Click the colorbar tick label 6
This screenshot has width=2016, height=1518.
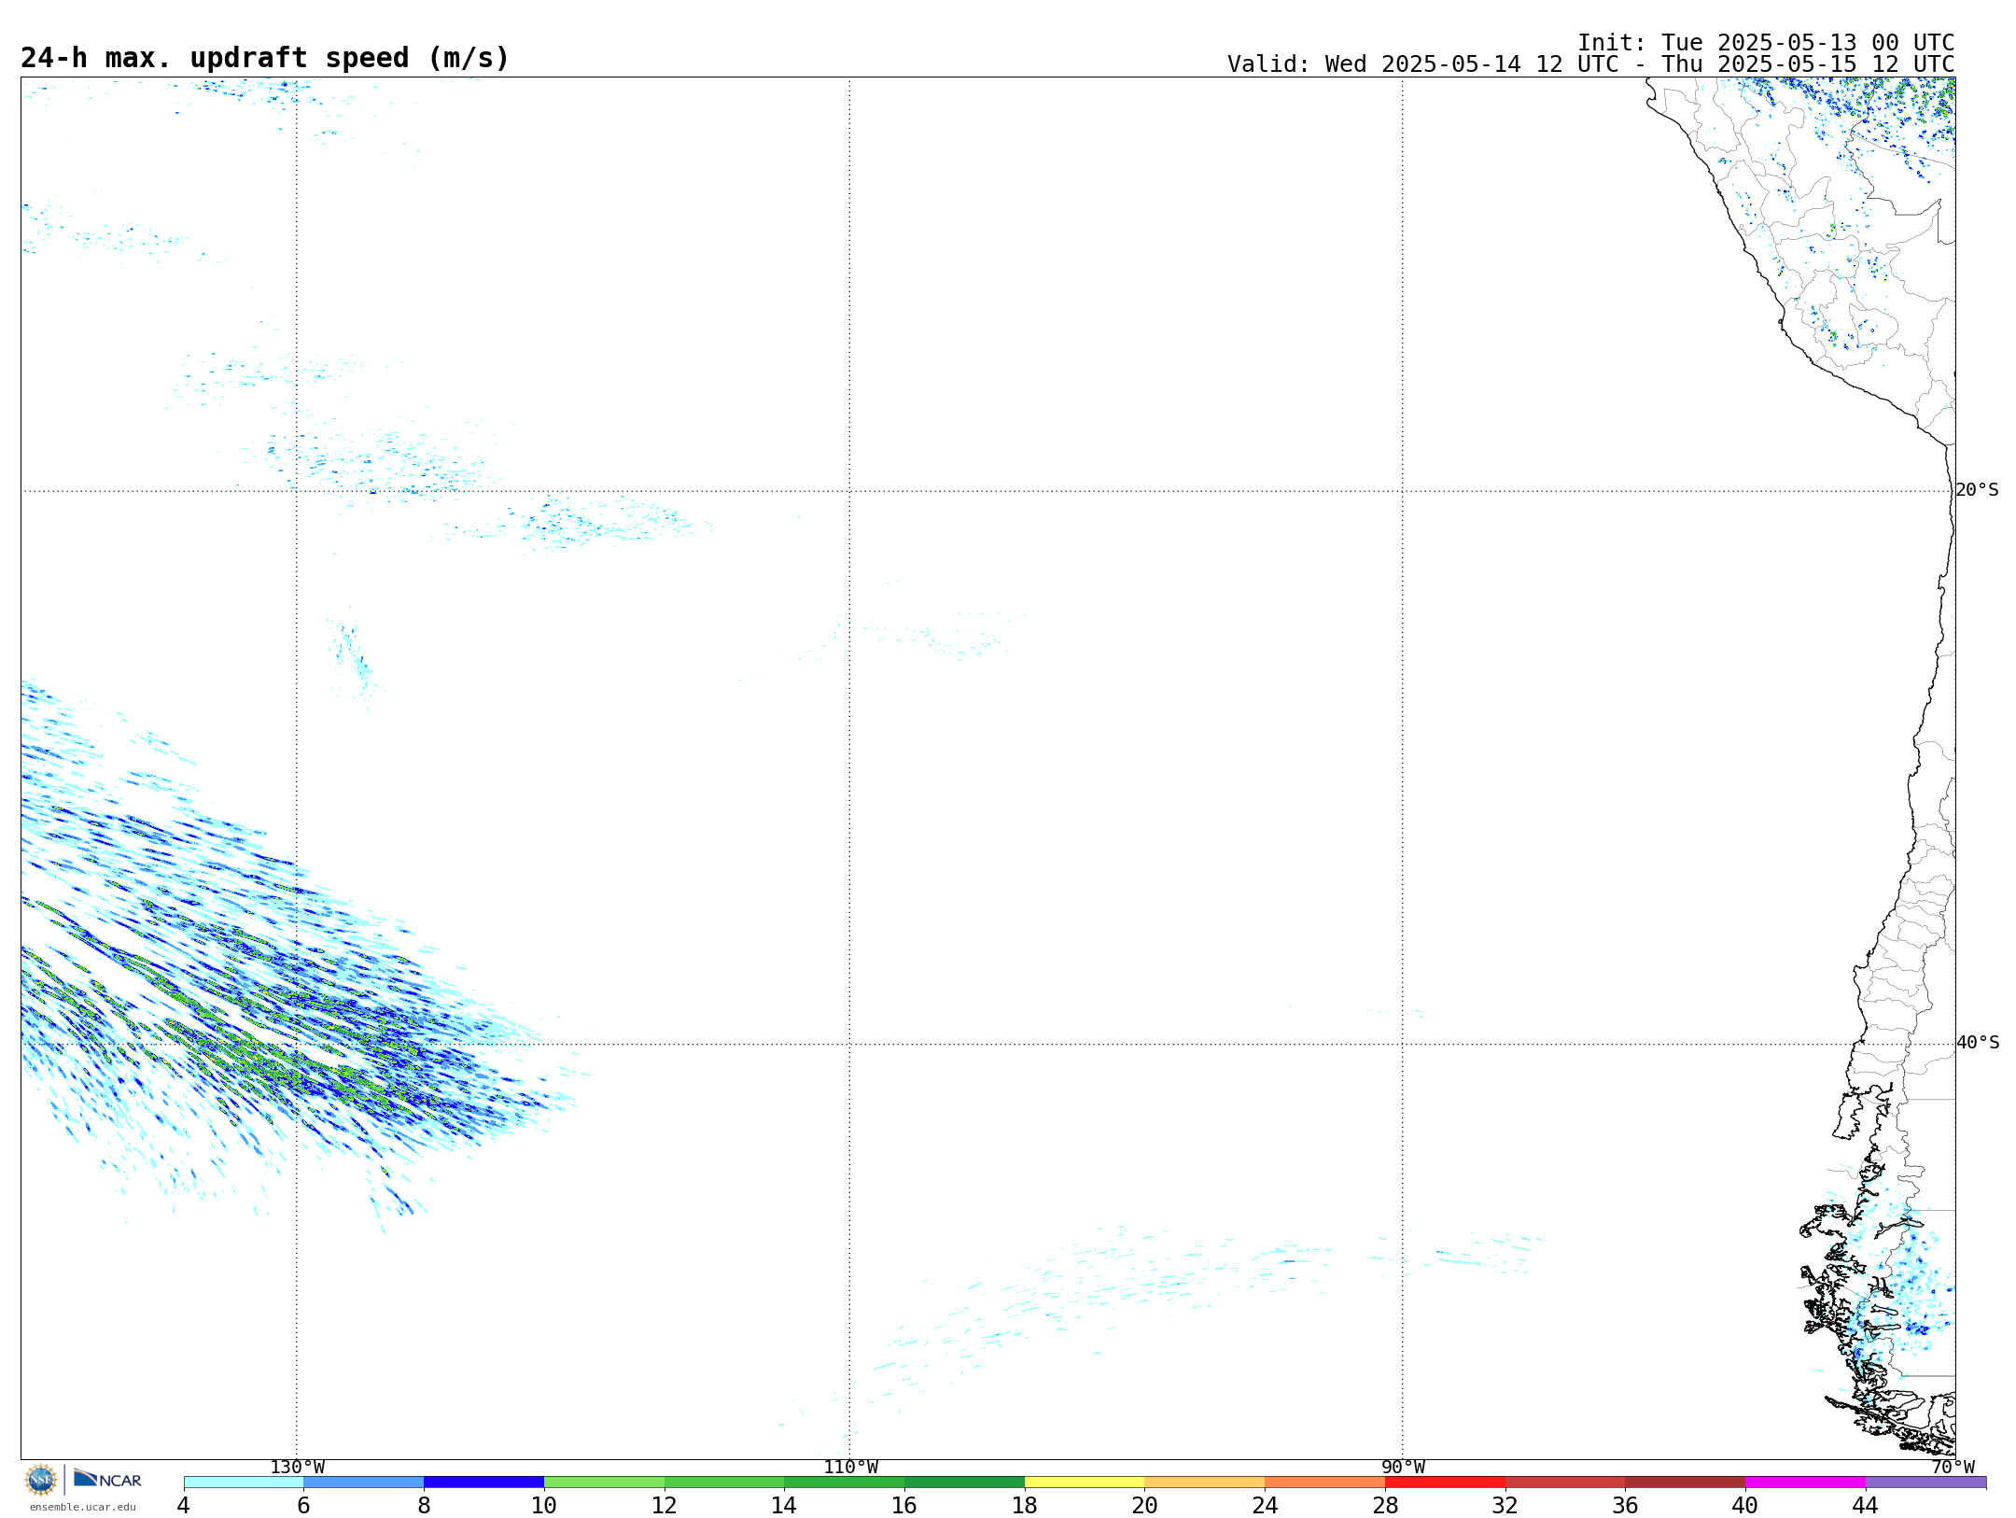303,1505
